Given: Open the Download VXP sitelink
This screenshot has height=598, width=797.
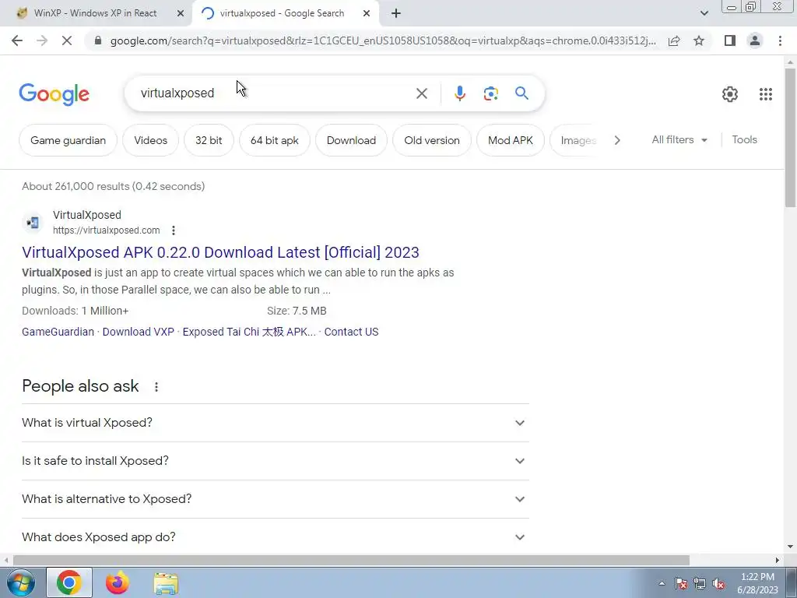Looking at the screenshot, I should (x=139, y=332).
